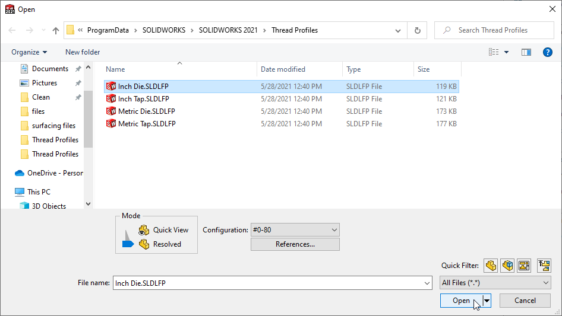Open the surfacing files folder

53,126
